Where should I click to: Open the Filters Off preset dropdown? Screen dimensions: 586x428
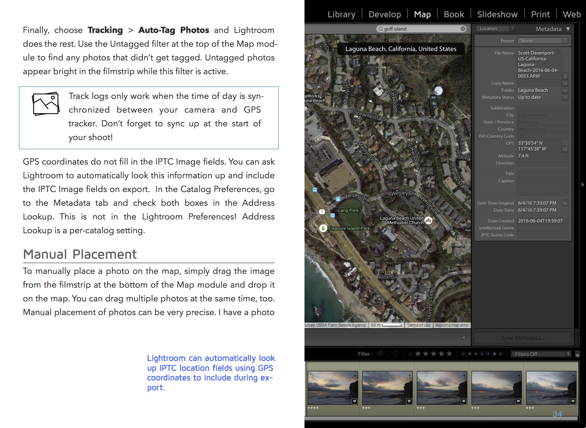click(x=541, y=354)
